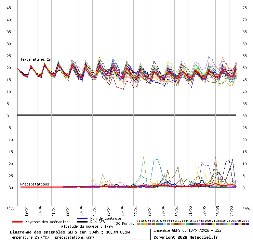Click the 'Moyenne des scénarios' legend label
The image size is (253, 240).
click(47, 222)
